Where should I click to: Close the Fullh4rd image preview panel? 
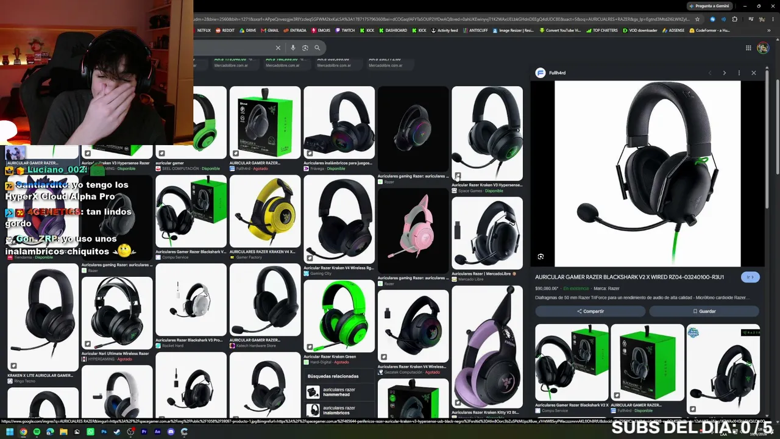click(x=754, y=73)
